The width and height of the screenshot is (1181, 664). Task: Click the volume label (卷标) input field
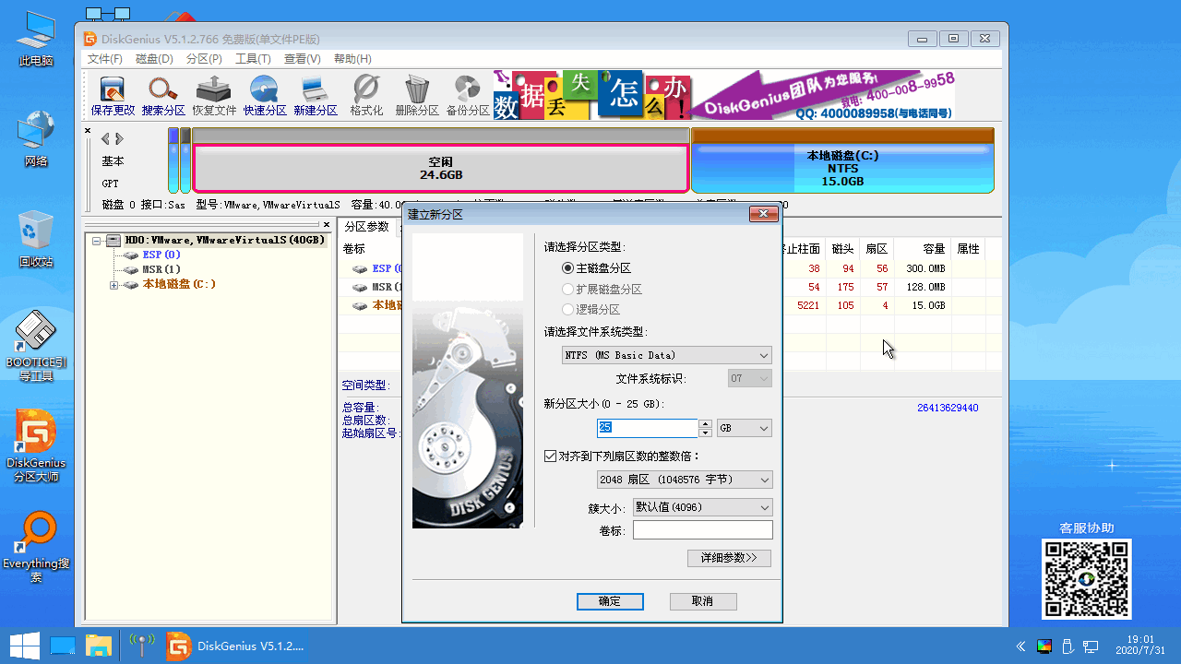click(702, 530)
